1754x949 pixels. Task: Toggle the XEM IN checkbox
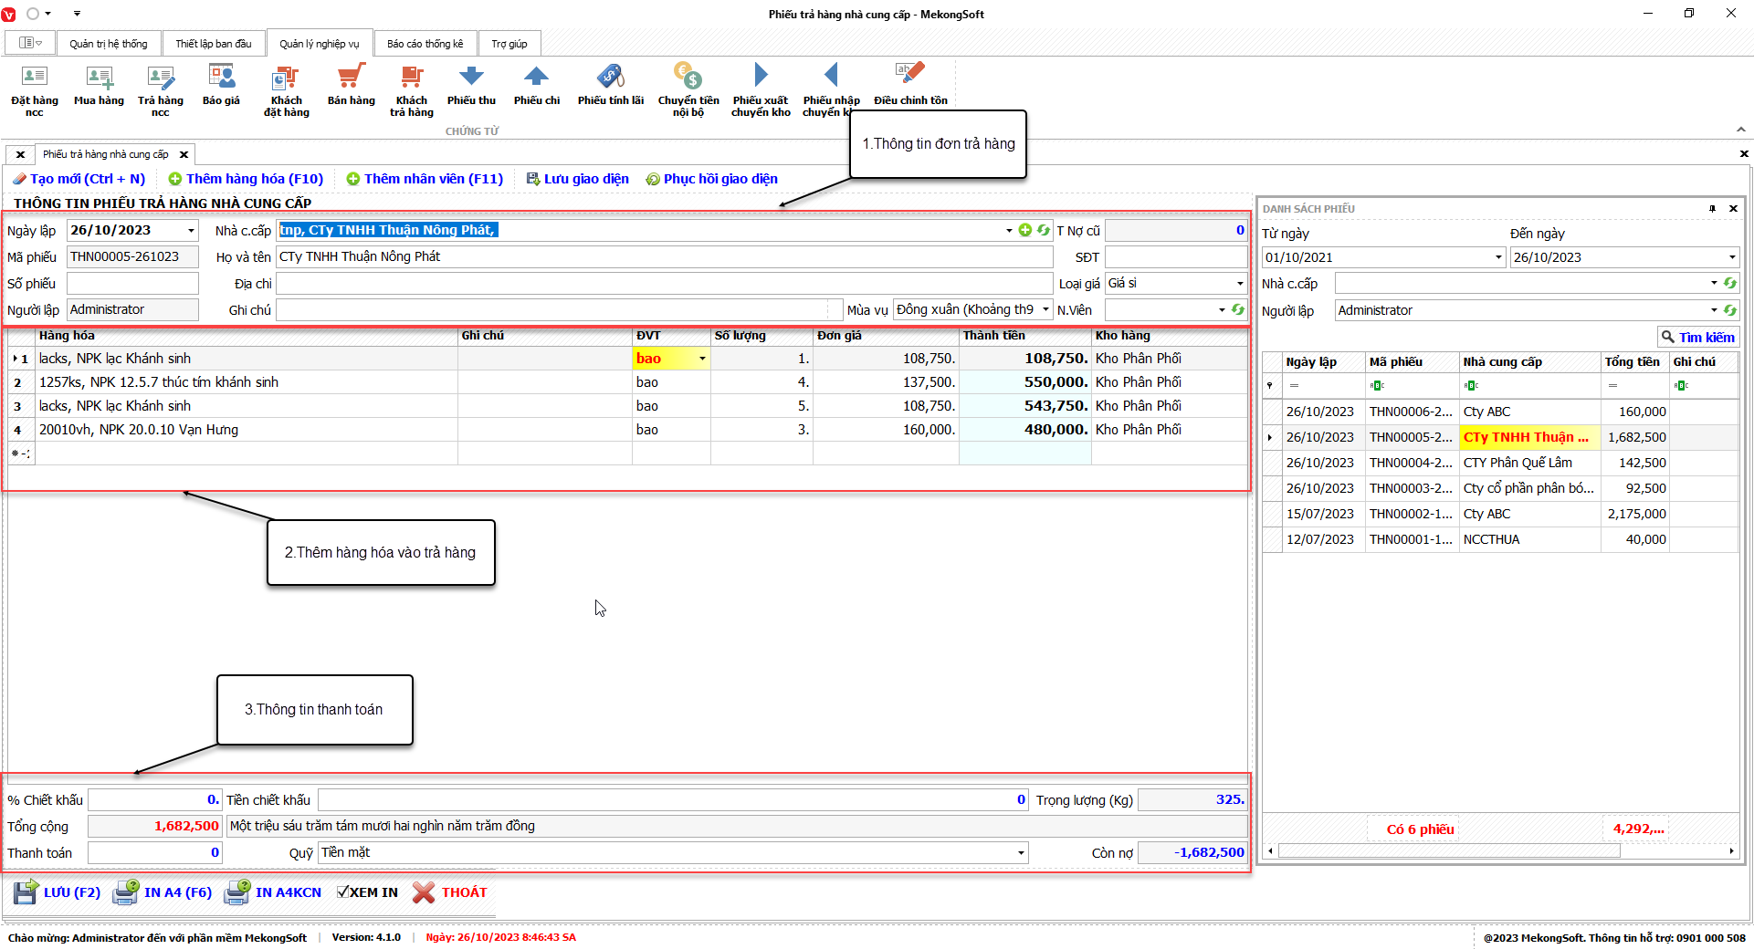[x=343, y=892]
